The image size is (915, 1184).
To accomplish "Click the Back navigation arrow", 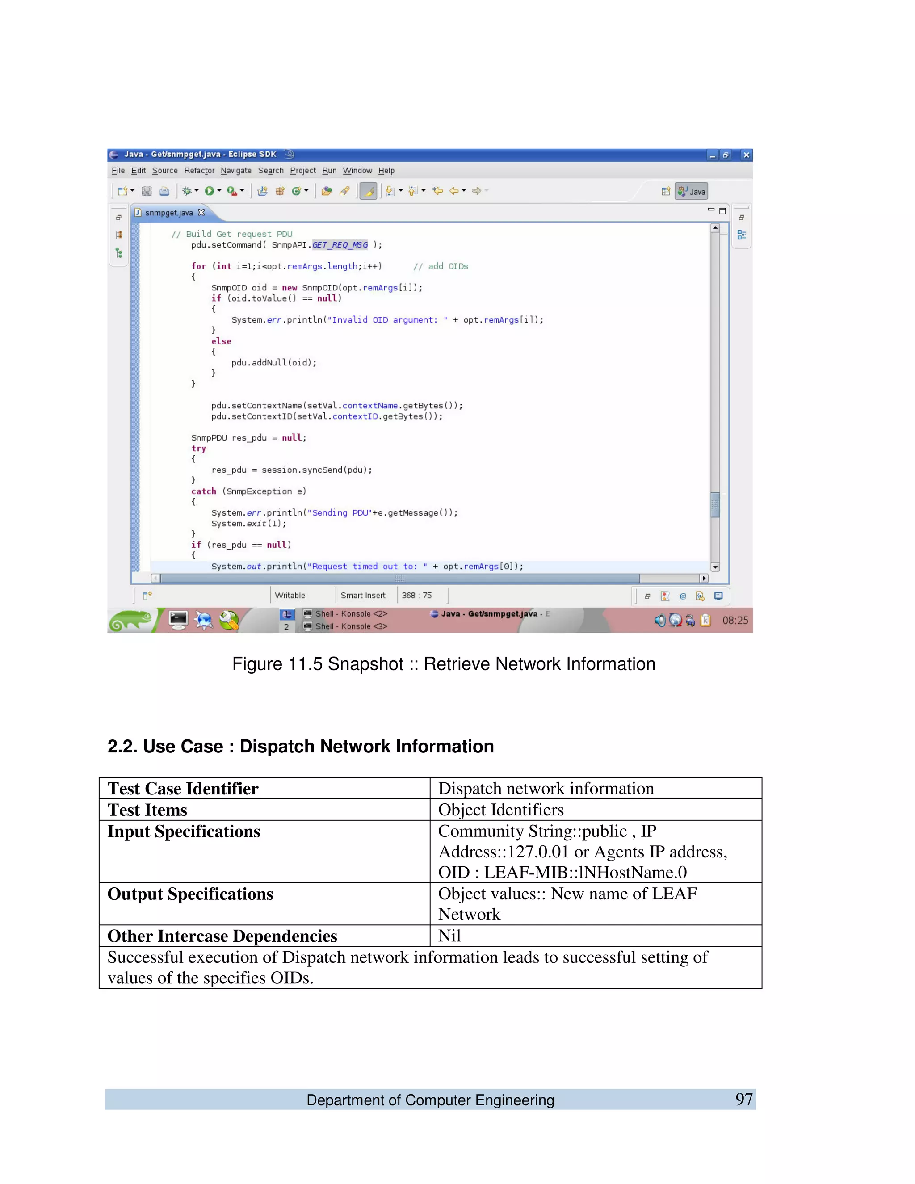I will pos(455,191).
